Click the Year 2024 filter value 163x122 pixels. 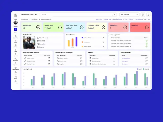[101, 20]
